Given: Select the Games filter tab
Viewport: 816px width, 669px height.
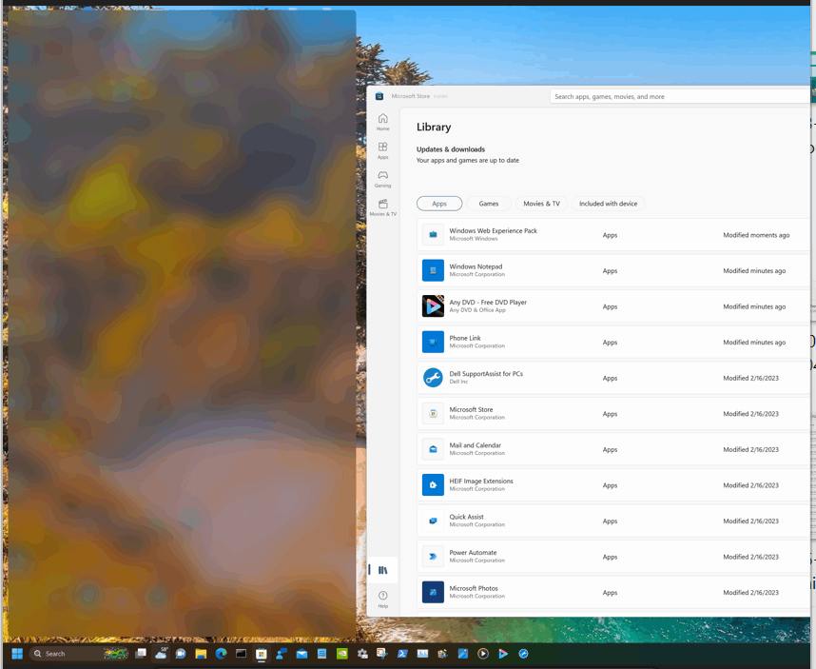Looking at the screenshot, I should click(489, 204).
